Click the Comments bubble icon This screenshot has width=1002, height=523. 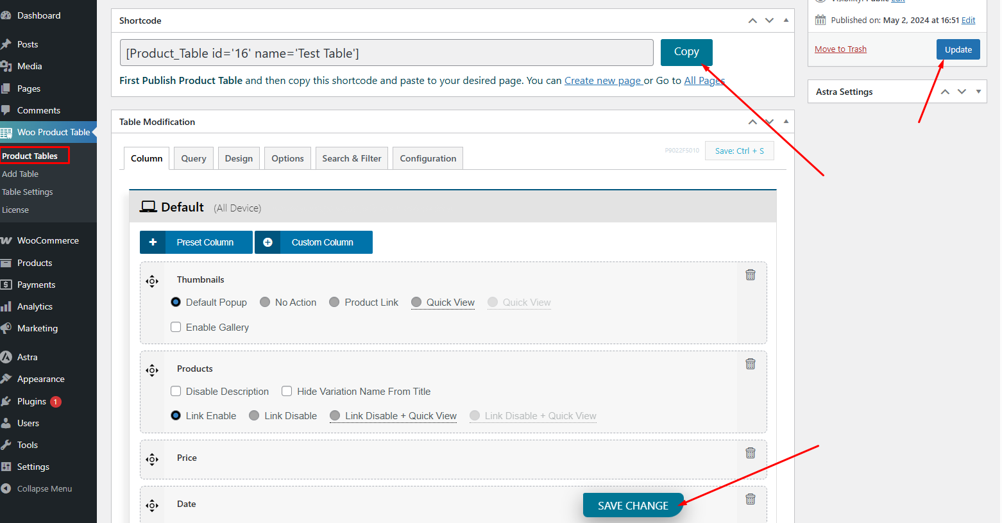(6, 110)
